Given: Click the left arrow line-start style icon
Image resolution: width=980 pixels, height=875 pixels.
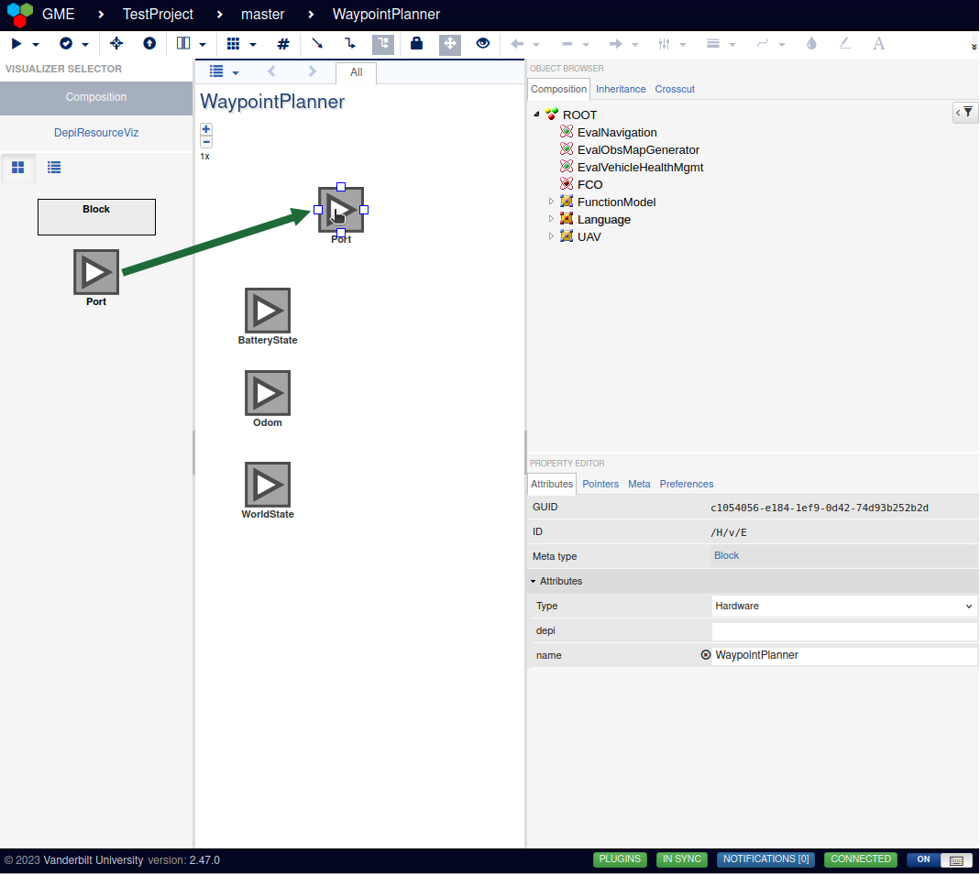Looking at the screenshot, I should tap(517, 44).
